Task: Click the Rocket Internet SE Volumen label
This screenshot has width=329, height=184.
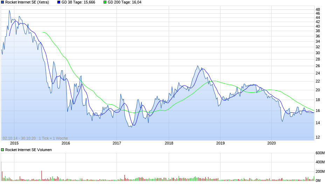Action: click(x=29, y=150)
